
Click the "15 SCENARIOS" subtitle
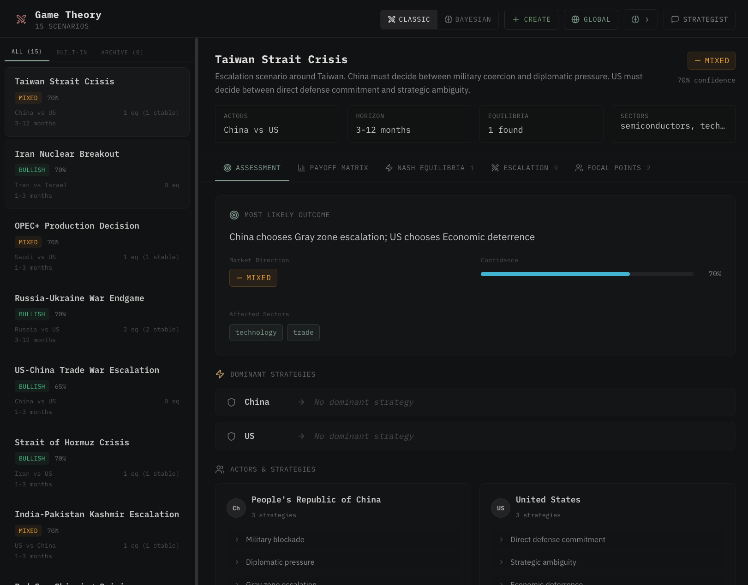tap(62, 26)
